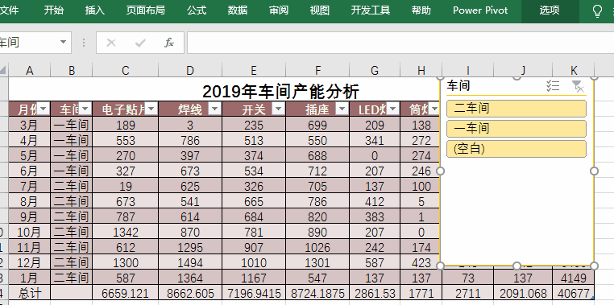The image size is (614, 305).
Task: Click the slicer's right-middle resize handle
Action: click(x=594, y=171)
